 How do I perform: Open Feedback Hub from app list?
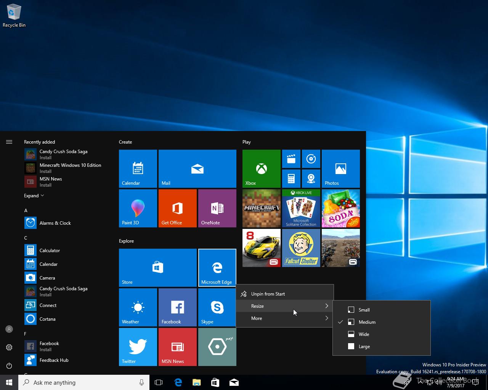coord(67,360)
